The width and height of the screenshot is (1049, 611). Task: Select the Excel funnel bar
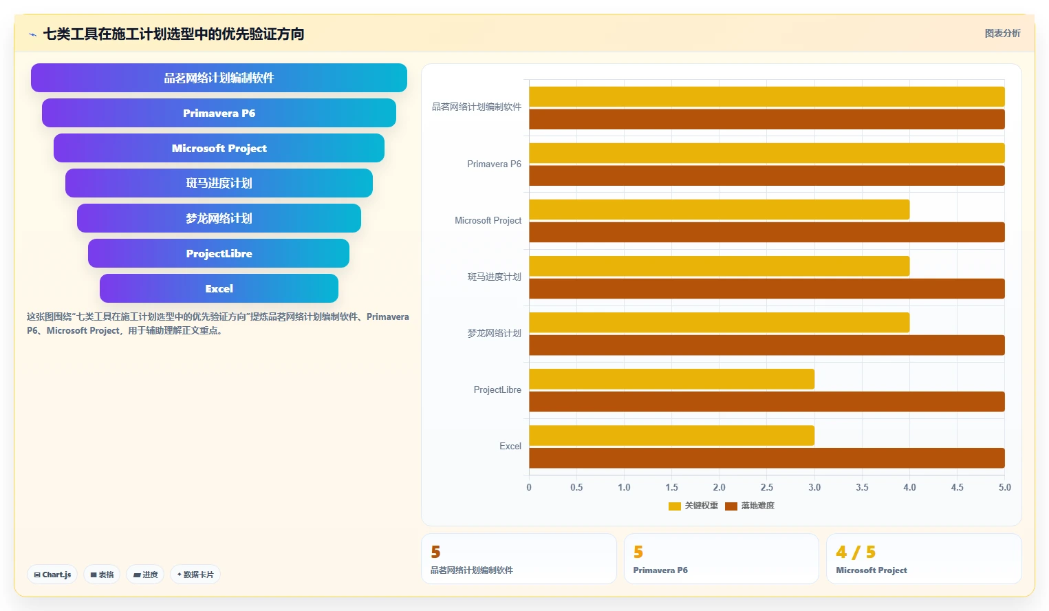coord(219,288)
